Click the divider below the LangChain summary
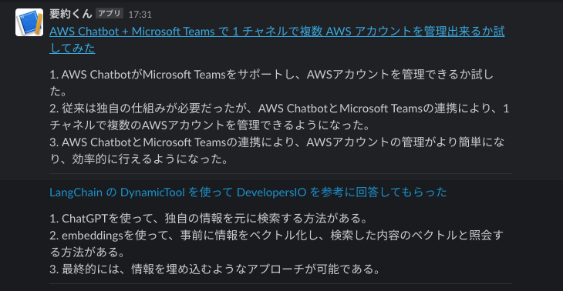Image resolution: width=563 pixels, height=291 pixels. tap(281, 284)
